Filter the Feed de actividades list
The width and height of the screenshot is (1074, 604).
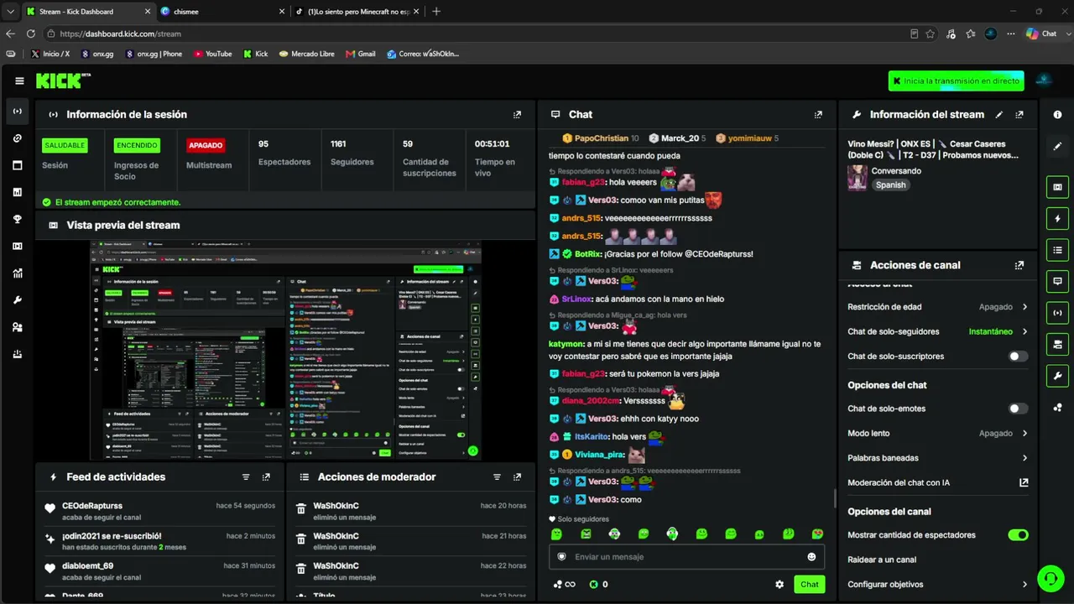pyautogui.click(x=246, y=476)
